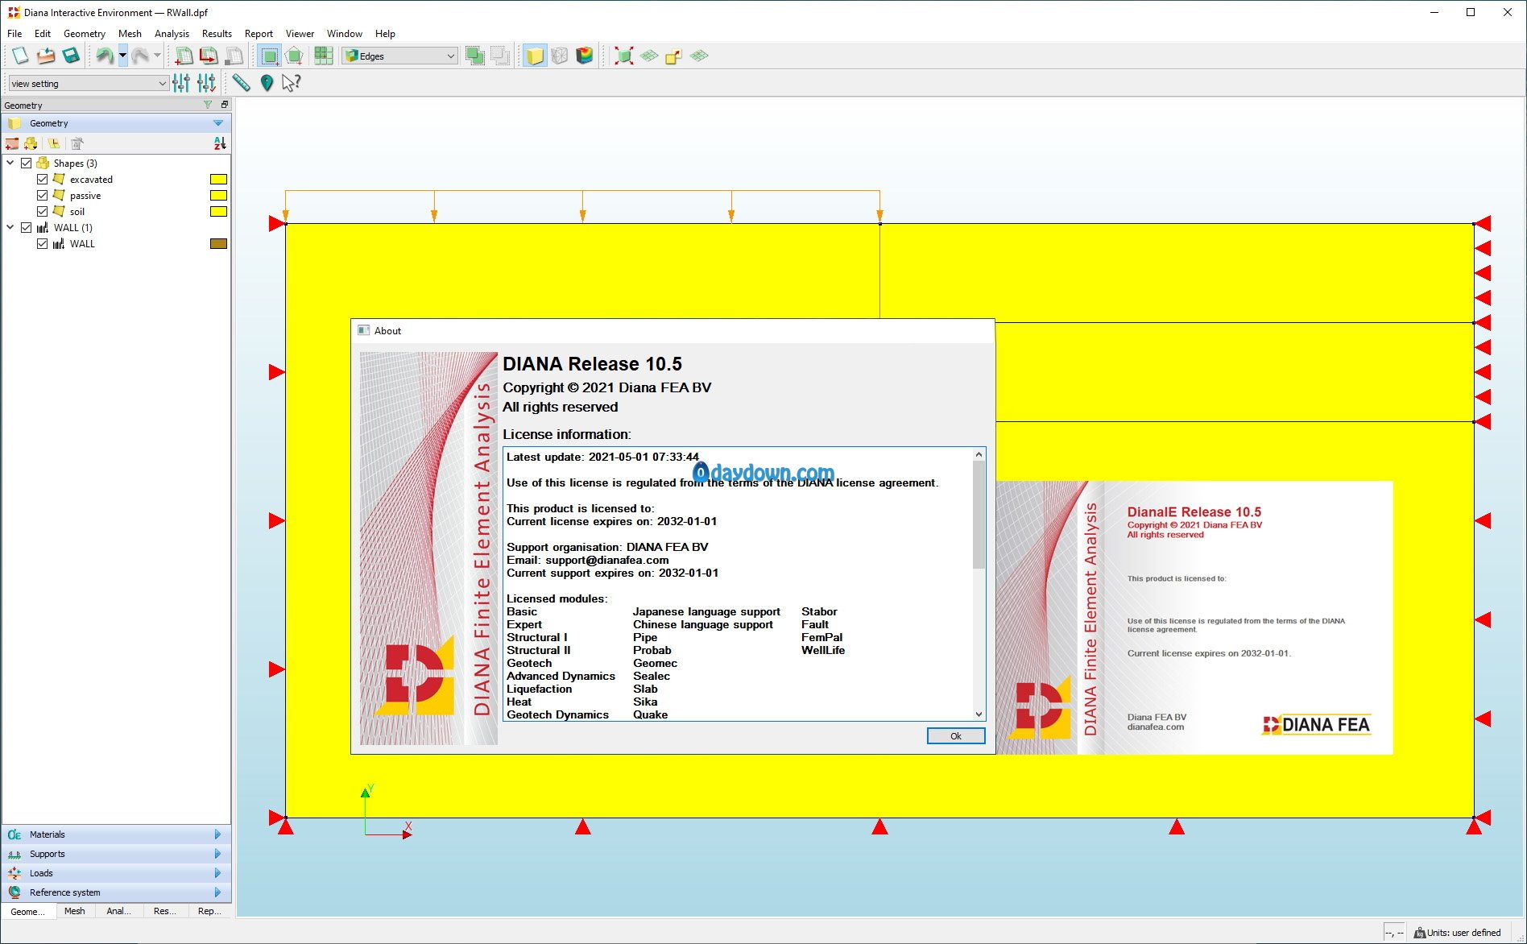Select the passive shape in the tree

click(85, 195)
